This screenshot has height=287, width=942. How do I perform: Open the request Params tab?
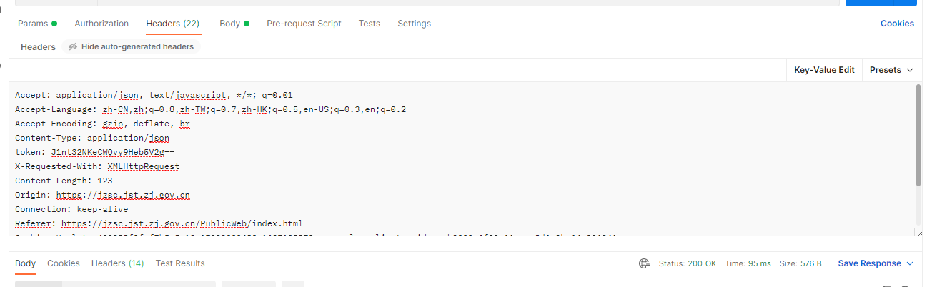[x=33, y=24]
